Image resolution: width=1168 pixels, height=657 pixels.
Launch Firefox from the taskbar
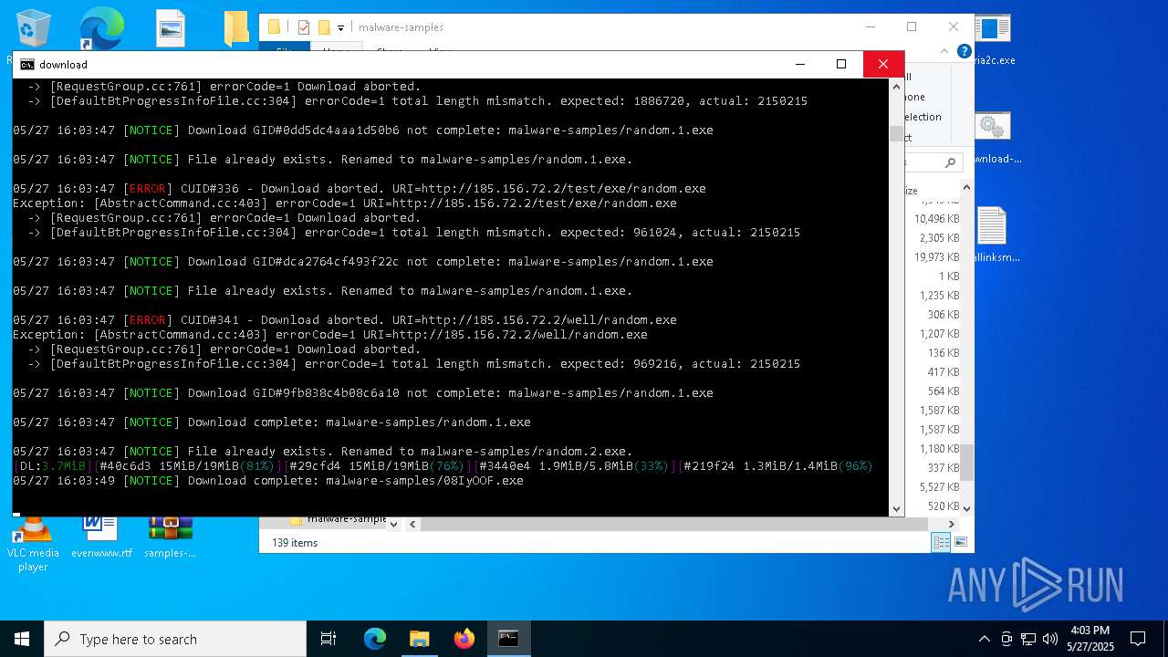pyautogui.click(x=464, y=639)
